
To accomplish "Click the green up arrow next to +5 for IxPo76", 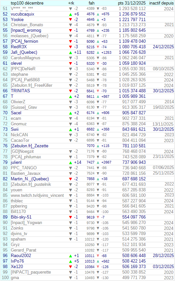I will click(71, 262).
